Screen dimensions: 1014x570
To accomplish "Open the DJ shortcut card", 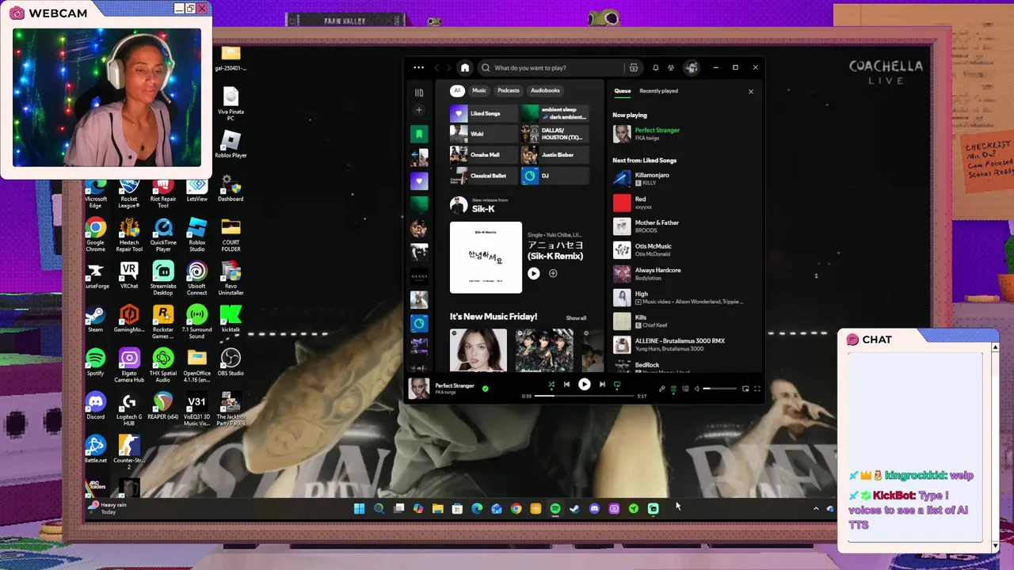I will pyautogui.click(x=555, y=175).
